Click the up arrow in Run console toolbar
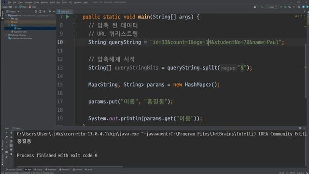The image size is (309, 174). pyautogui.click(x=11, y=133)
